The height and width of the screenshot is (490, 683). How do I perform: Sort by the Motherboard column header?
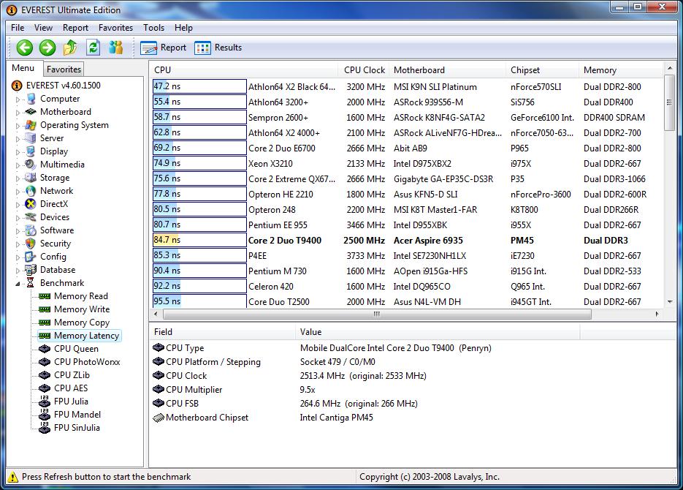[447, 69]
